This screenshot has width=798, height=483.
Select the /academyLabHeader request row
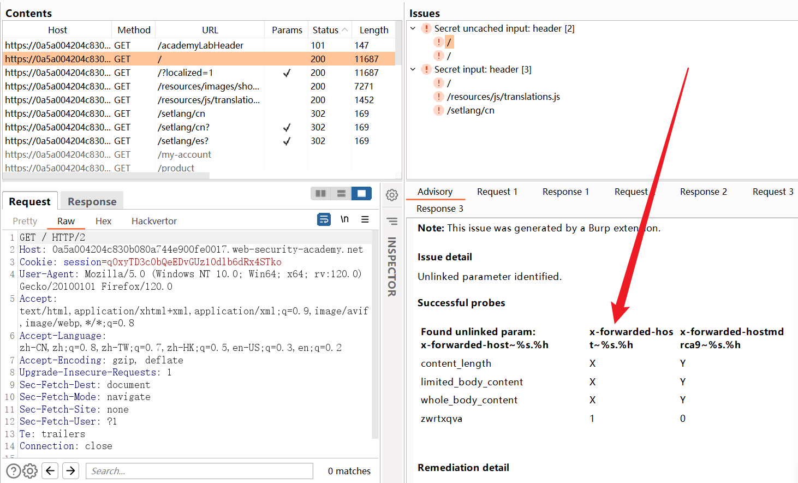coord(200,45)
